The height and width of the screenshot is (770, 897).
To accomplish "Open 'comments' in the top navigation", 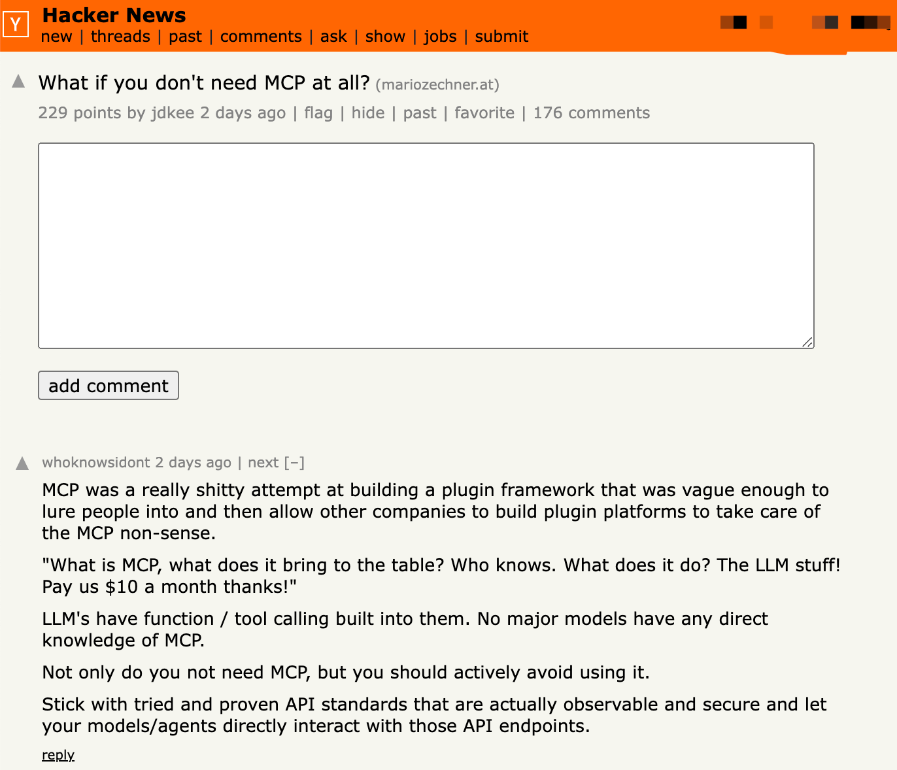I will [261, 37].
